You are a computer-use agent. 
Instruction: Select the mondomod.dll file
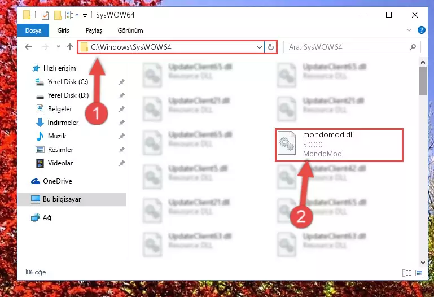click(x=339, y=145)
